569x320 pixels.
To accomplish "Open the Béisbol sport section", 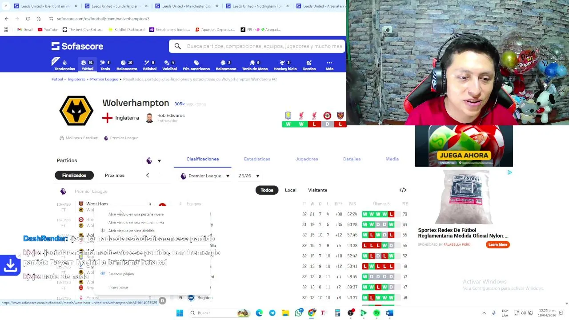I will (150, 65).
